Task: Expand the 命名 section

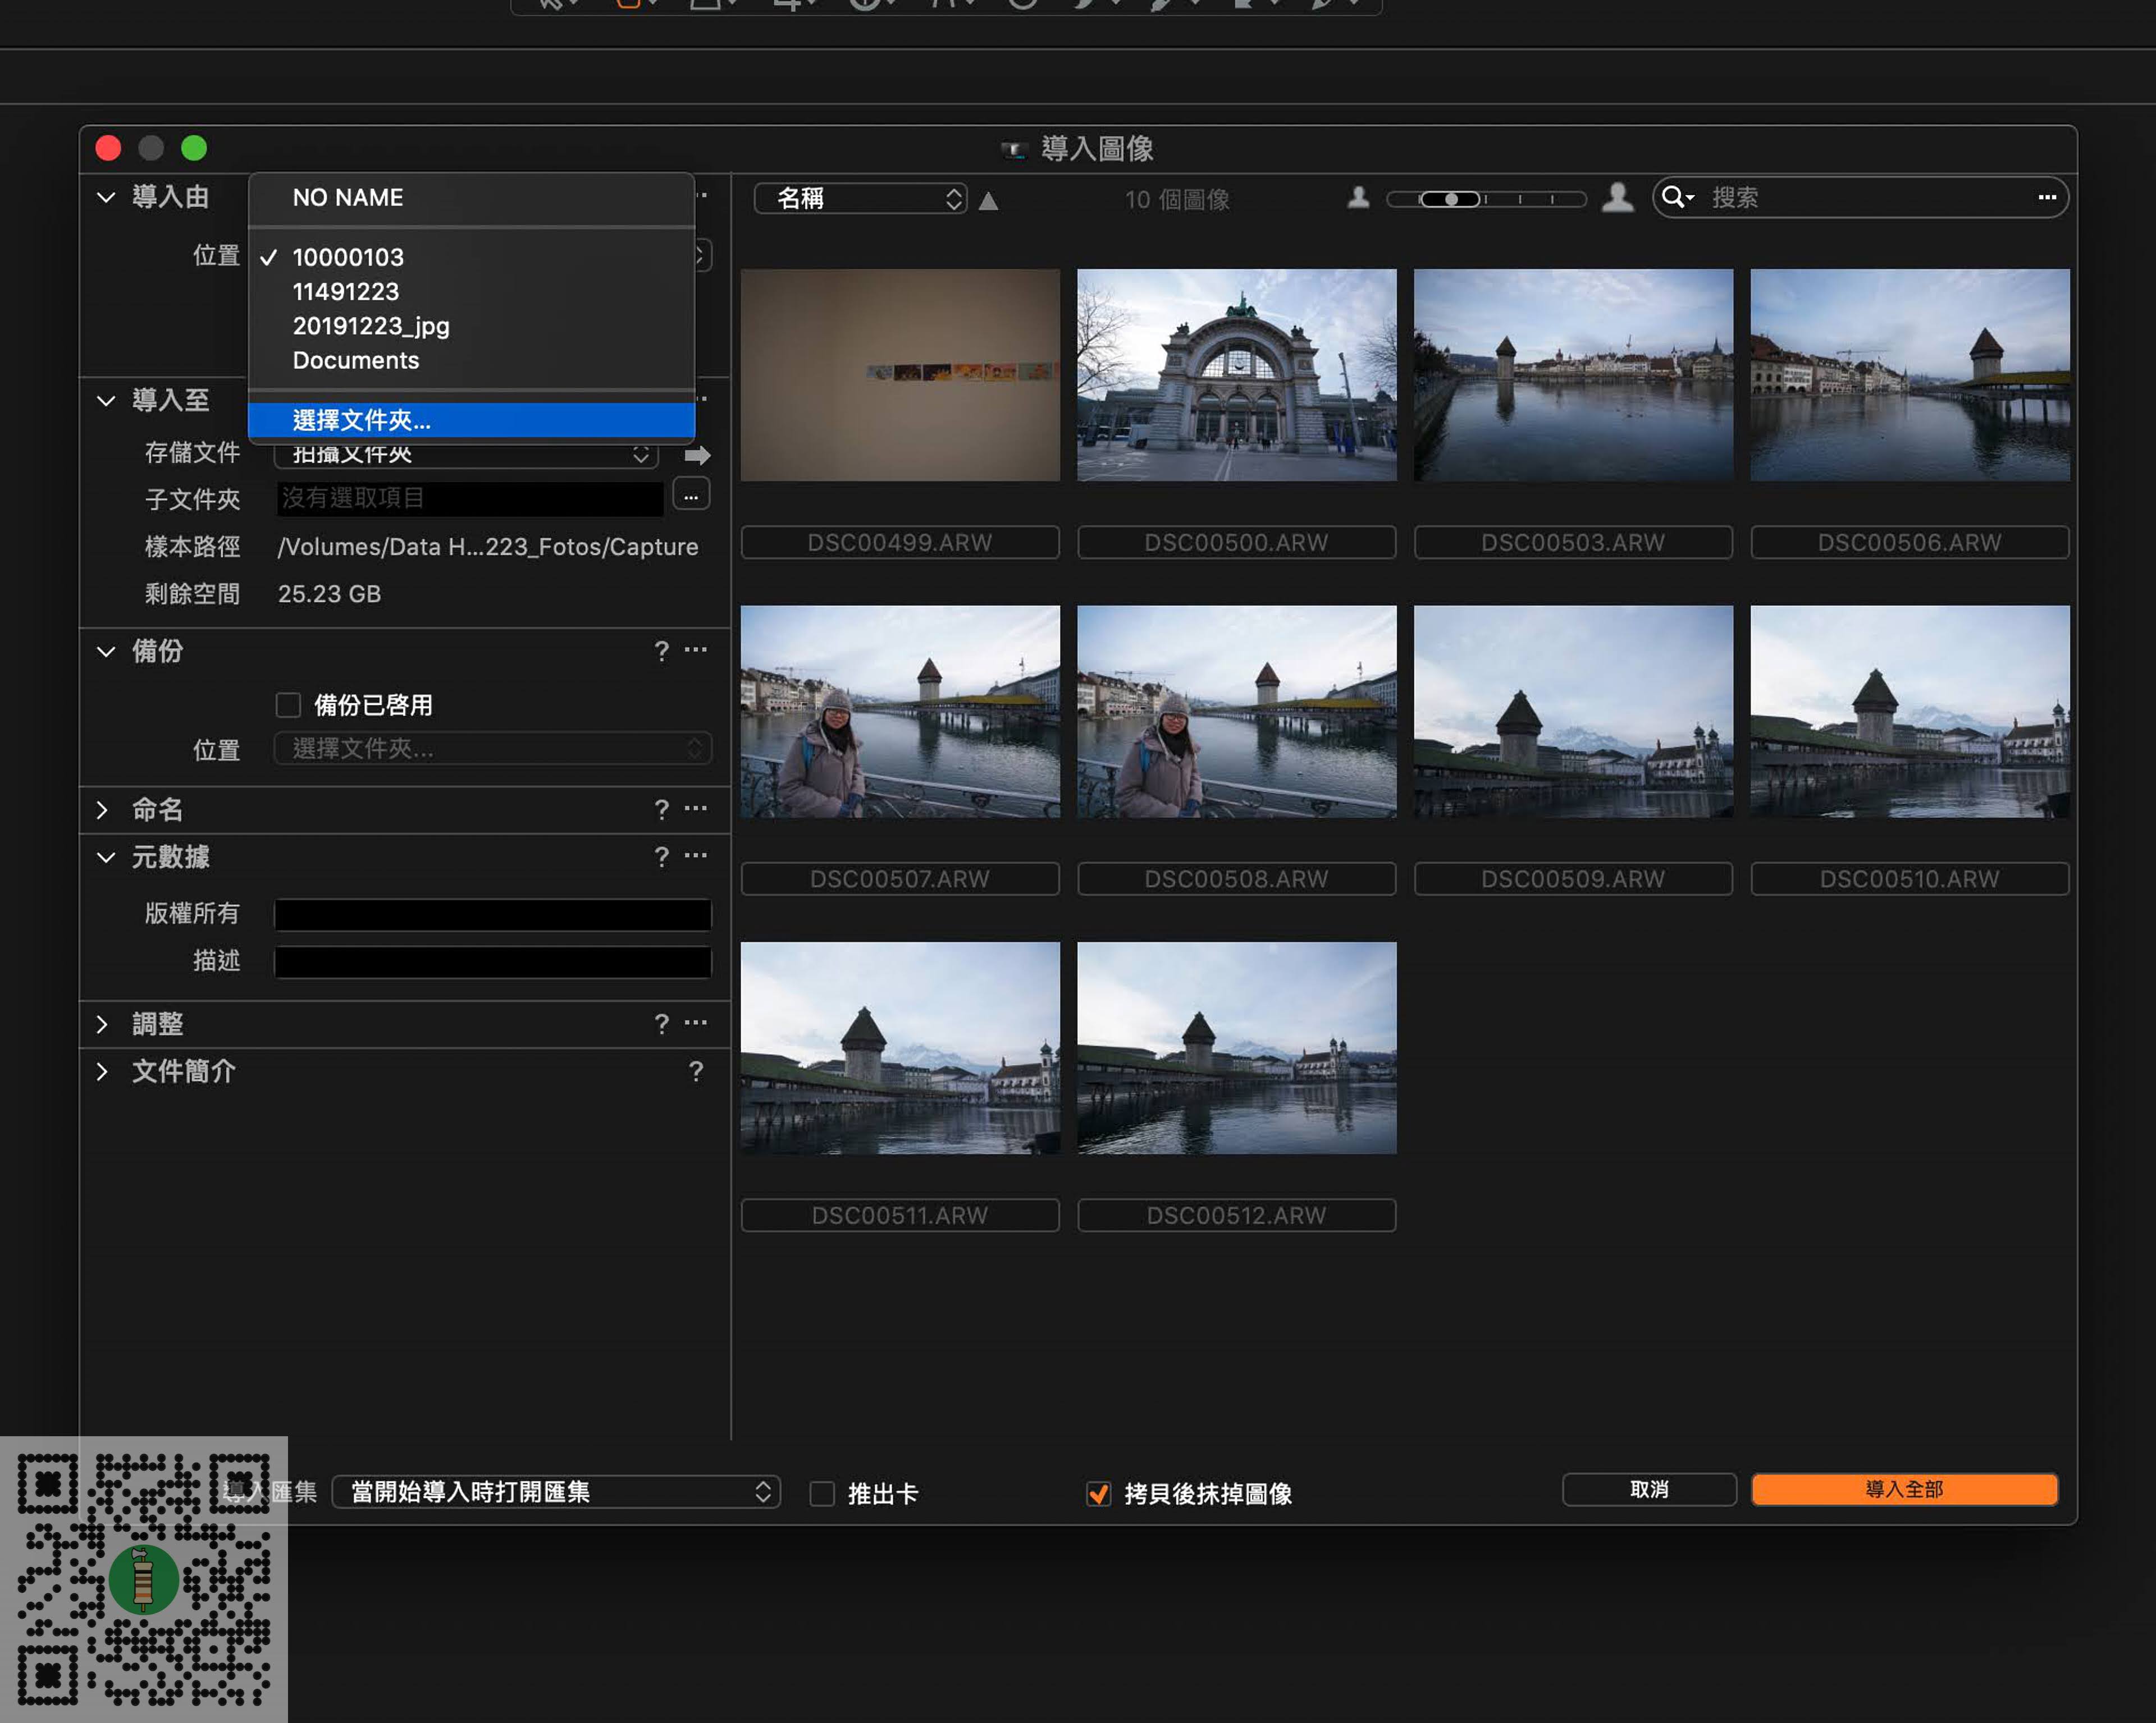Action: 103,809
